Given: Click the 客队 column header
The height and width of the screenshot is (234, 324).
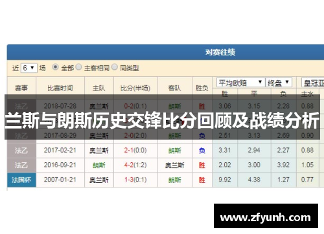Looking at the screenshot, I should click(175, 88).
